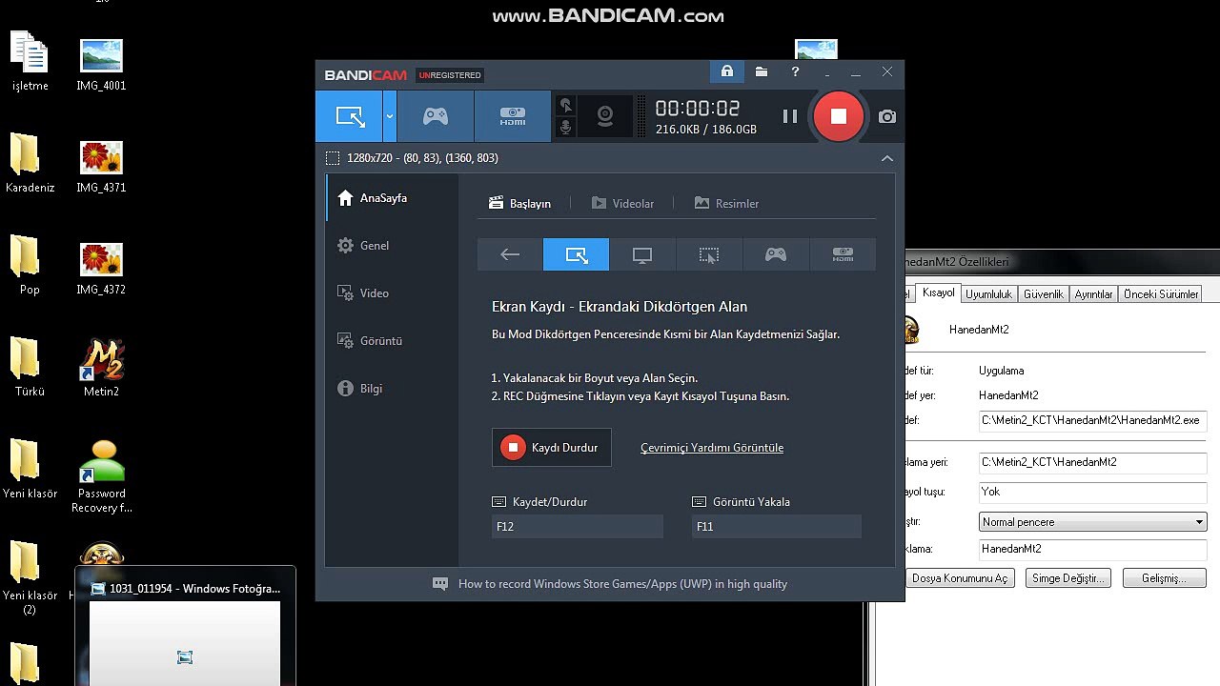Switch to the Resimler tab
This screenshot has height=686, width=1220.
pos(726,204)
